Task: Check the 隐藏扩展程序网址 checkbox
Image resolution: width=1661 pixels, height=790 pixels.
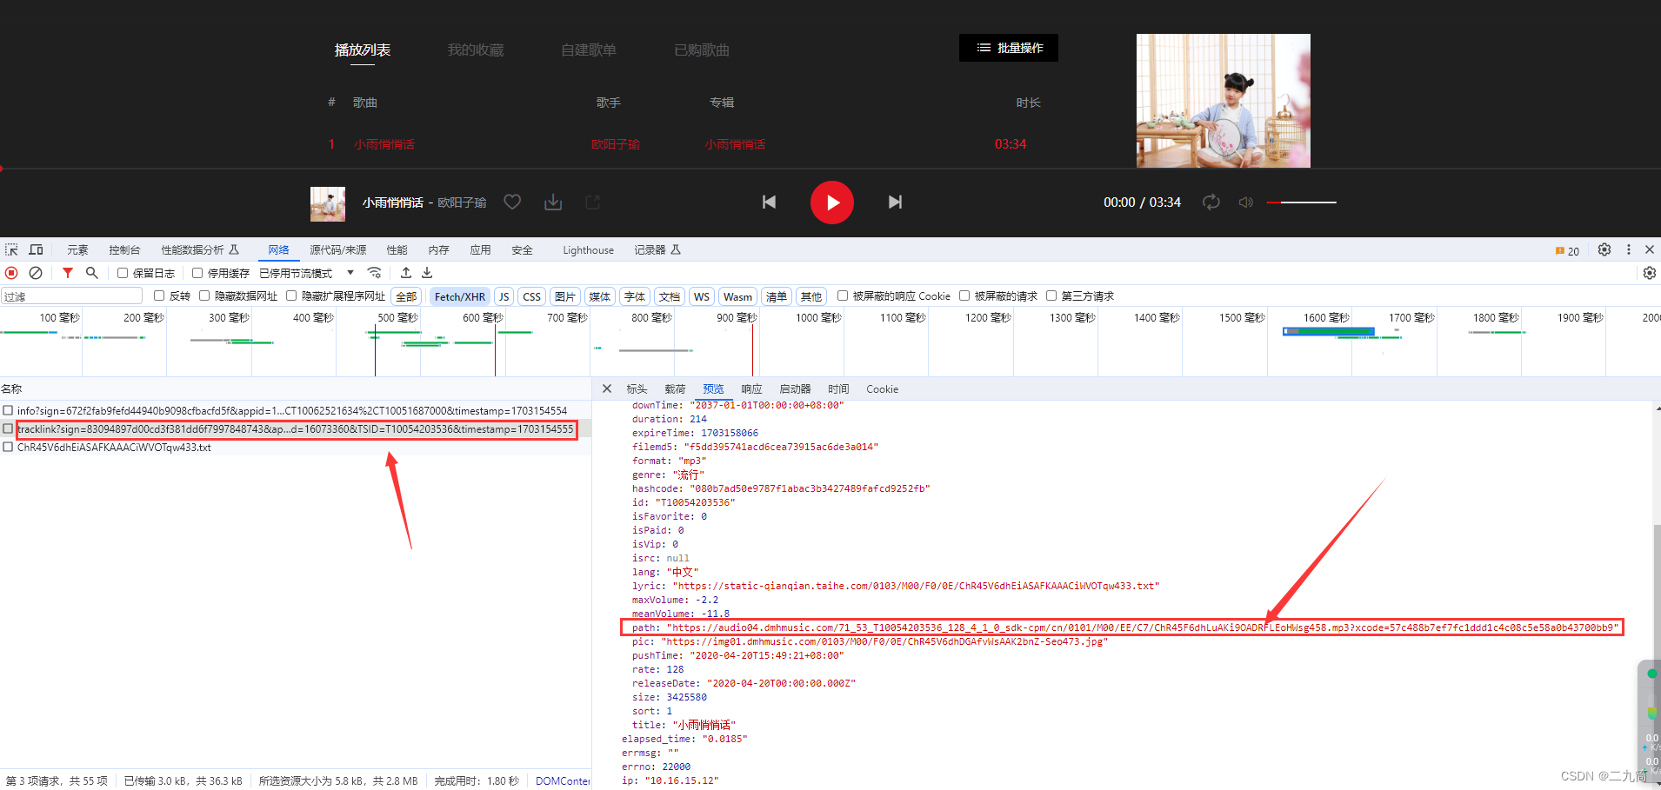Action: (x=291, y=295)
